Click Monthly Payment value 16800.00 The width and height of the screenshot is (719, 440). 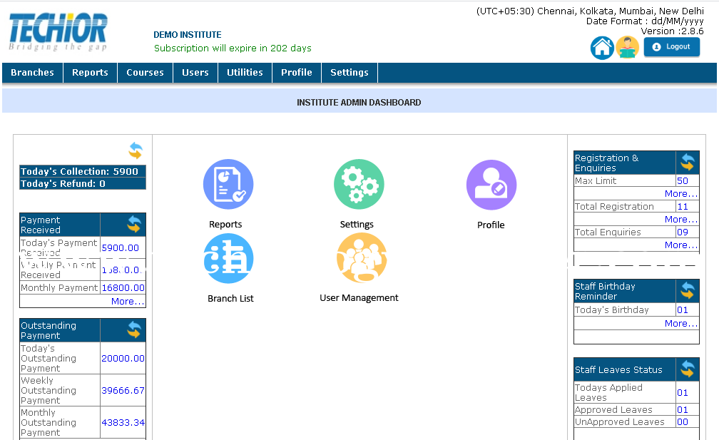[123, 287]
